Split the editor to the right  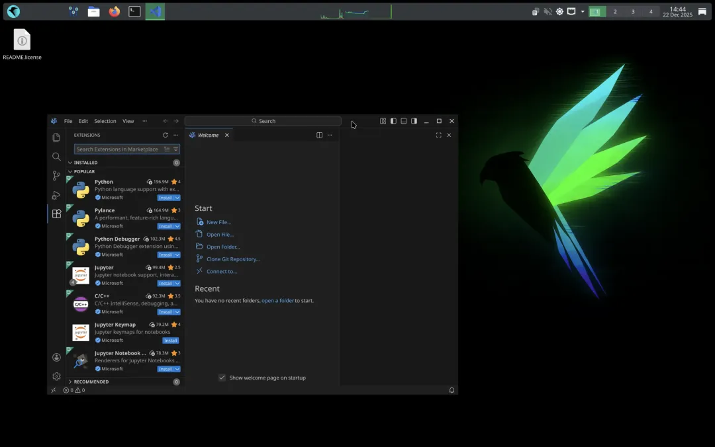click(x=319, y=135)
